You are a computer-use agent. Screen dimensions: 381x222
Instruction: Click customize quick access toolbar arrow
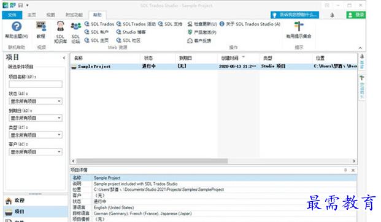[28, 5]
